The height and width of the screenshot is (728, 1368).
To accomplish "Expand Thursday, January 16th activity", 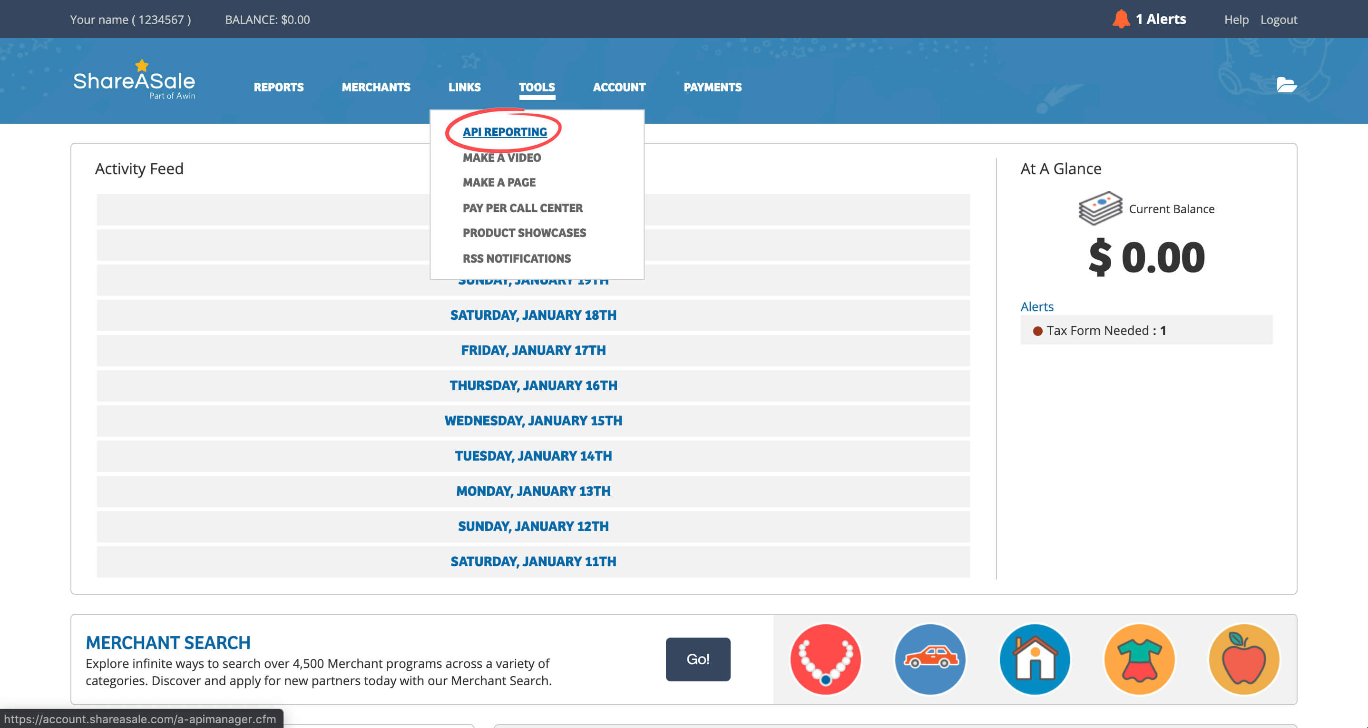I will [x=533, y=385].
